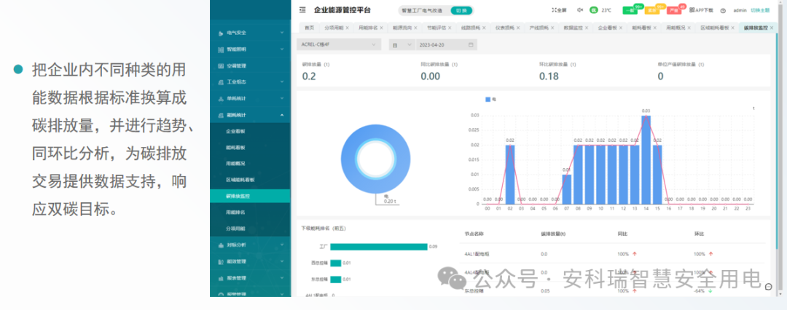
Task: Open the red 严重 alarm badge
Action: tap(674, 10)
